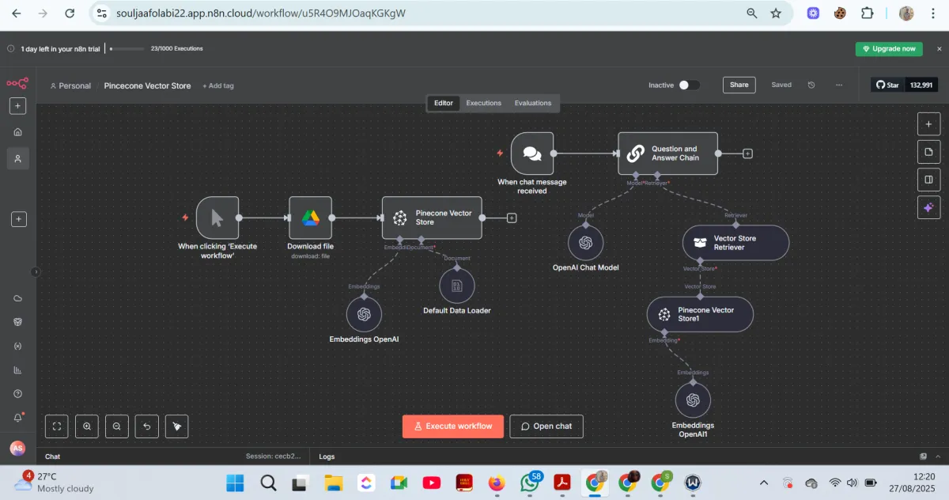Open the Variables (x) icon in sidebar
The width and height of the screenshot is (949, 500).
pos(18,347)
